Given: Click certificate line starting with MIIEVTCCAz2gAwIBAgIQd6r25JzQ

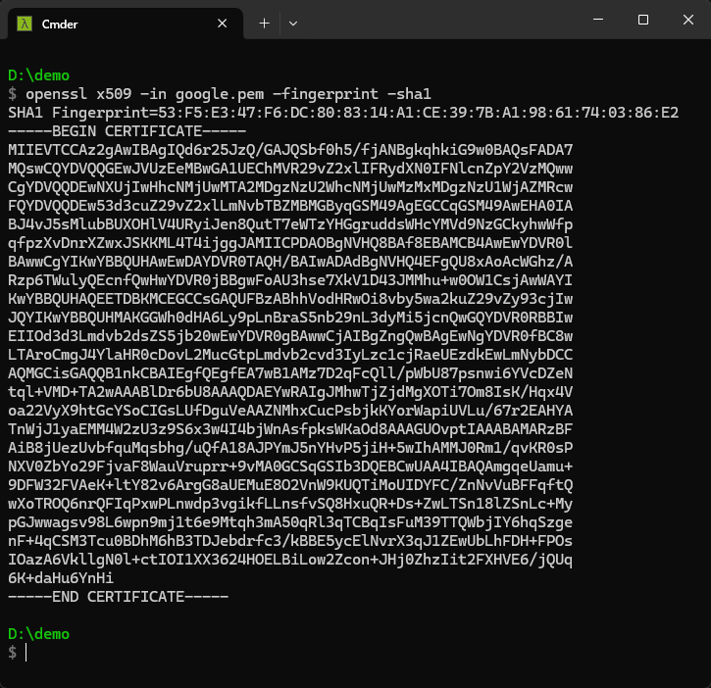Looking at the screenshot, I should tap(289, 150).
